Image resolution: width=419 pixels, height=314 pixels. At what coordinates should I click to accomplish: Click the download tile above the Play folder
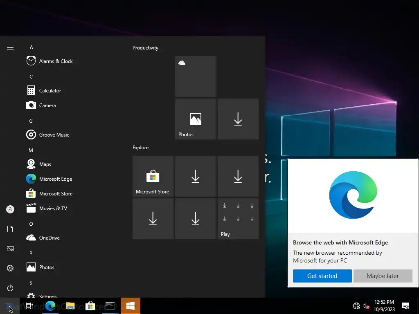click(238, 176)
